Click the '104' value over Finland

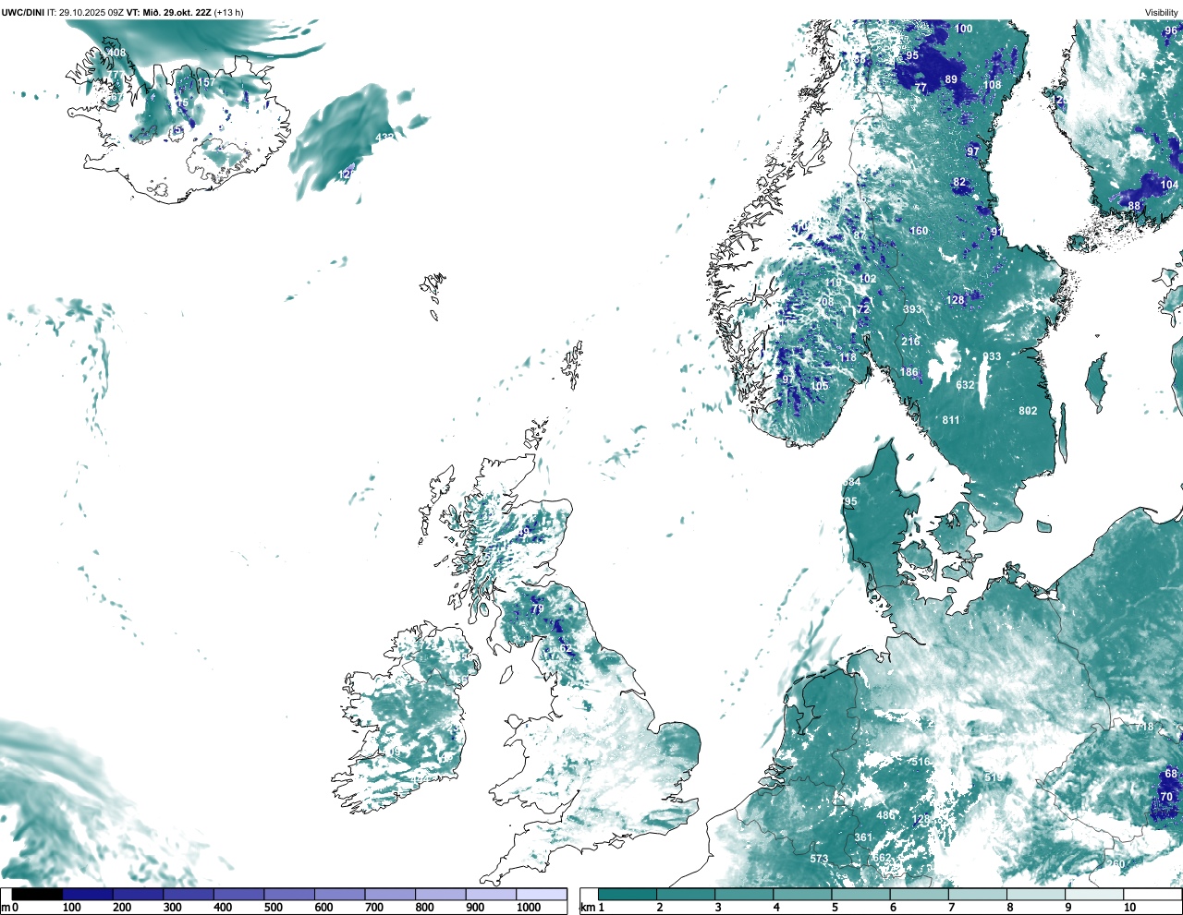[1169, 185]
